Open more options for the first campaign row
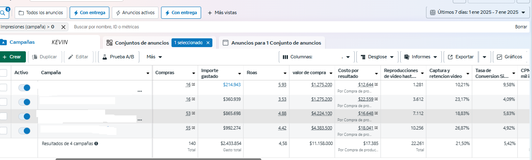Viewport: 532px width, 160px height. click(x=139, y=91)
